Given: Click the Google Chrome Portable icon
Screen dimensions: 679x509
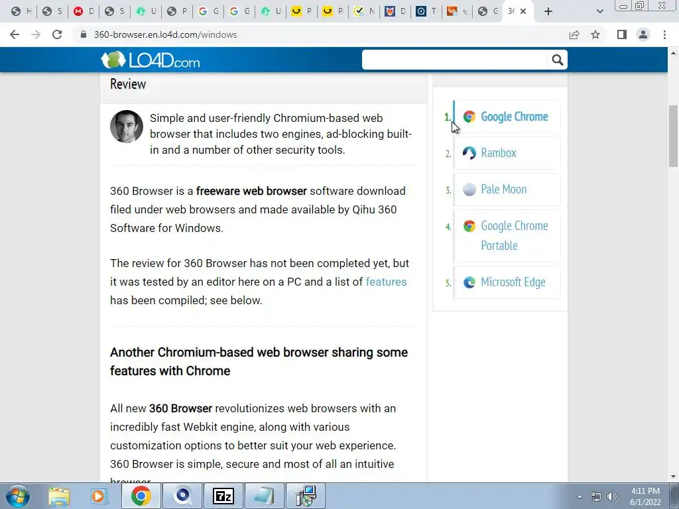Looking at the screenshot, I should click(469, 226).
